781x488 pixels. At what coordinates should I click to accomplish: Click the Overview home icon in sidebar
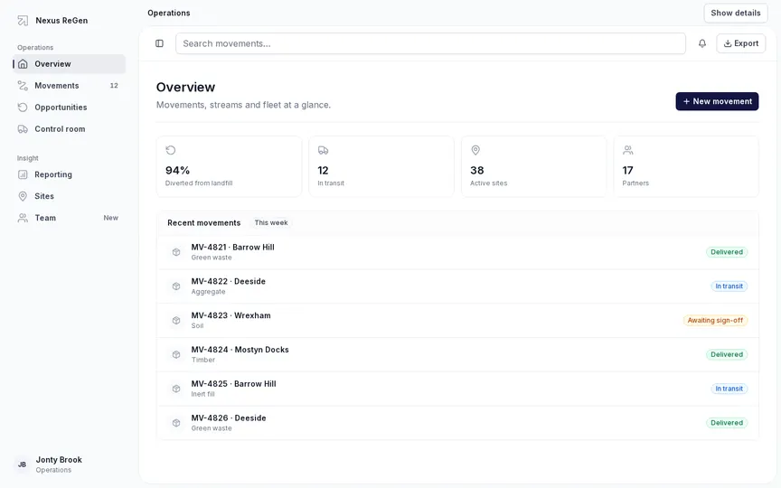pos(23,64)
